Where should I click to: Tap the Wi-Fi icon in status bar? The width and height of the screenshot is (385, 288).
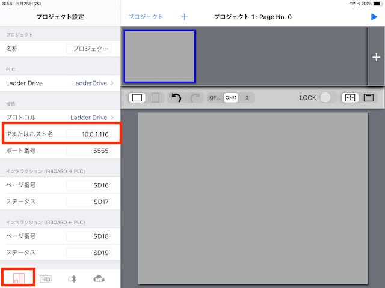(x=353, y=4)
